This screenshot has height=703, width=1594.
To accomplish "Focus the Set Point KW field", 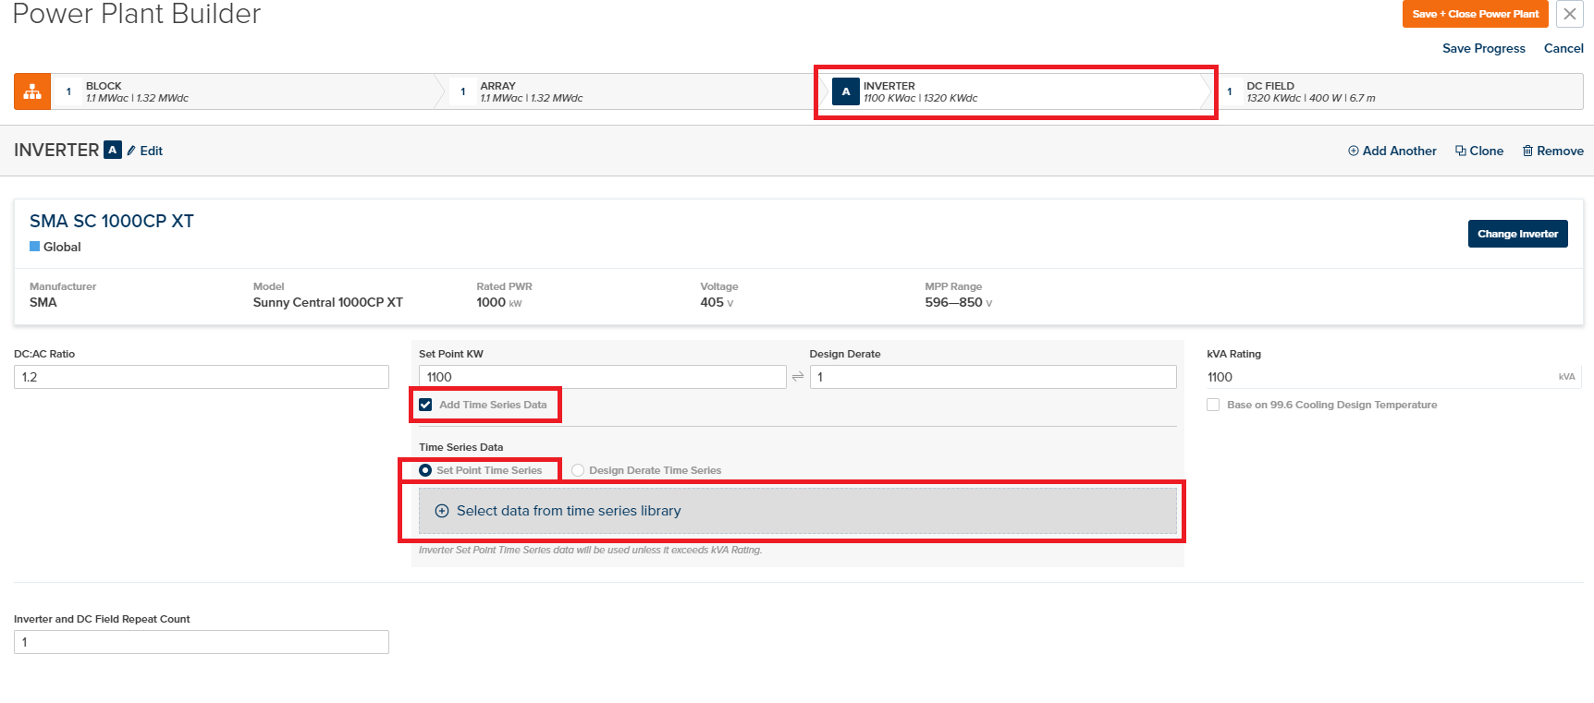I will pyautogui.click(x=603, y=377).
